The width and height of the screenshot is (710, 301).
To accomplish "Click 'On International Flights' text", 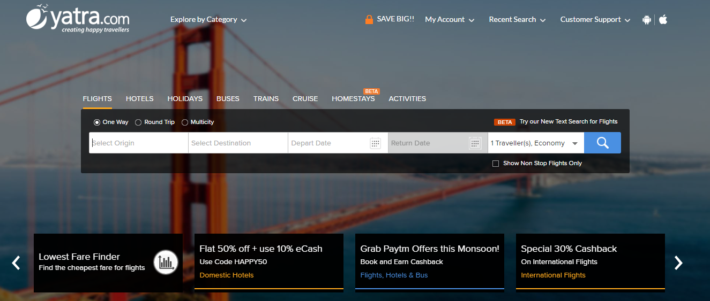I will click(x=559, y=262).
